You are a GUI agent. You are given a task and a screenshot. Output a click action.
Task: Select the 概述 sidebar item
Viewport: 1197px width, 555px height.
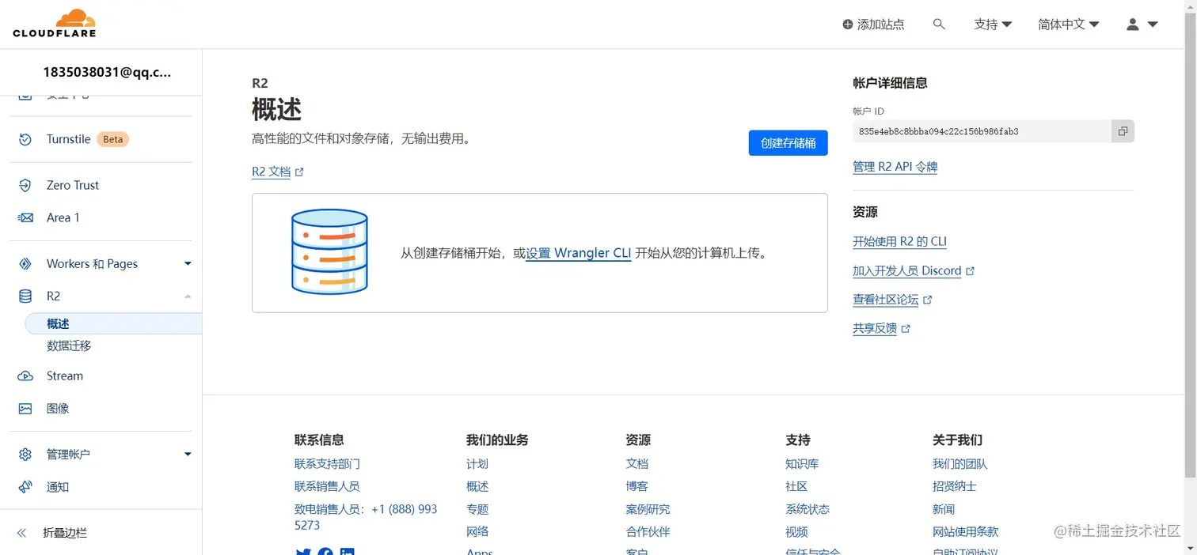point(113,323)
